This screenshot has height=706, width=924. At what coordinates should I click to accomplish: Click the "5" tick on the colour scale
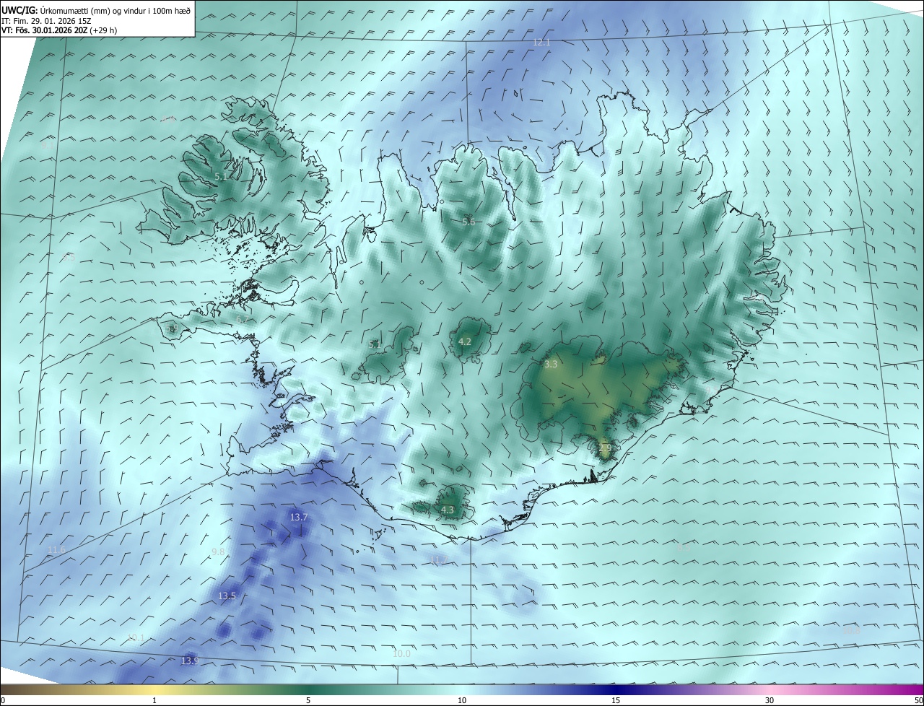coord(308,701)
